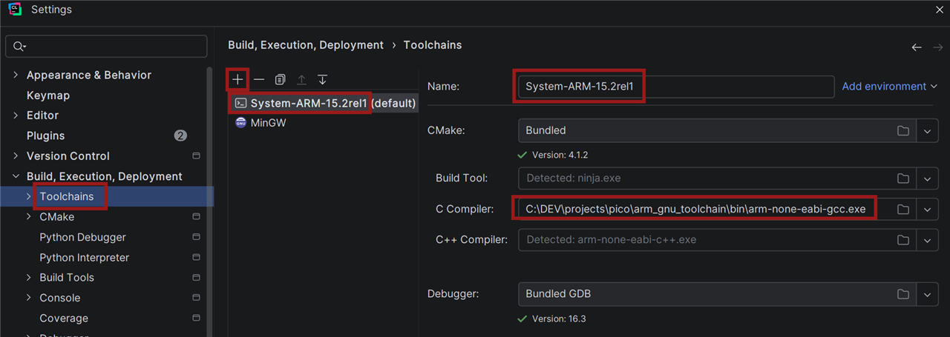Copy the selected toolchain
Image resolution: width=950 pixels, height=337 pixels.
280,79
